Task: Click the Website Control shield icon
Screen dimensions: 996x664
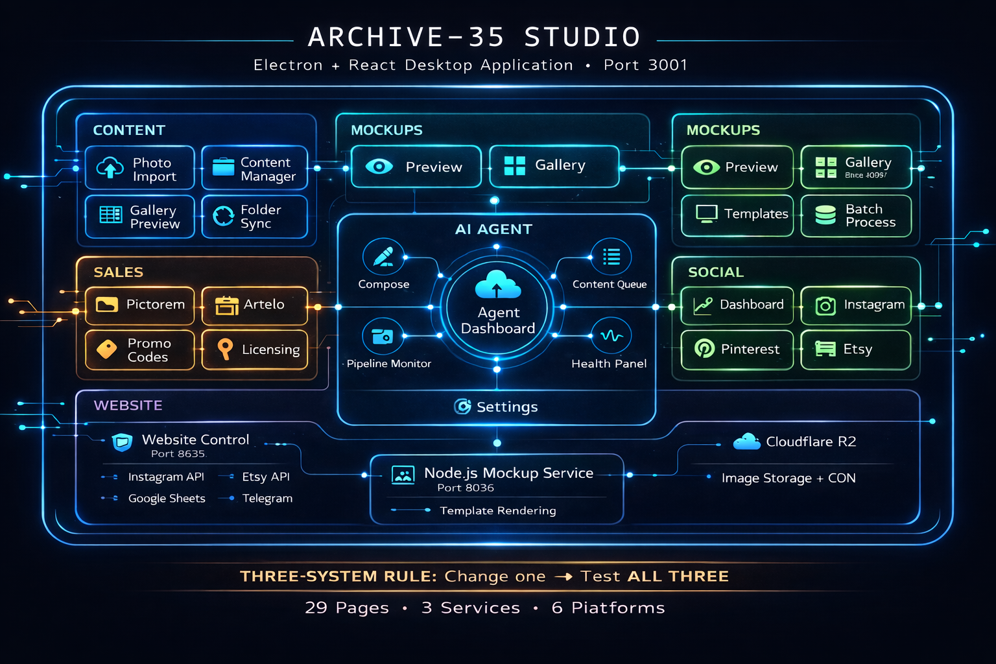Action: [x=122, y=442]
